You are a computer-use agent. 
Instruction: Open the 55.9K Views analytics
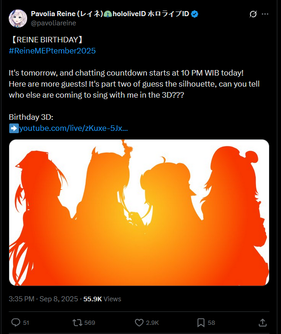tap(102, 299)
